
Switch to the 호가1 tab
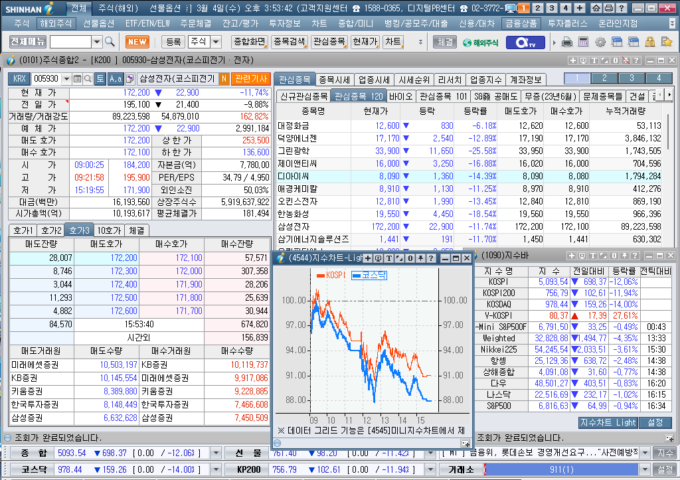(23, 230)
